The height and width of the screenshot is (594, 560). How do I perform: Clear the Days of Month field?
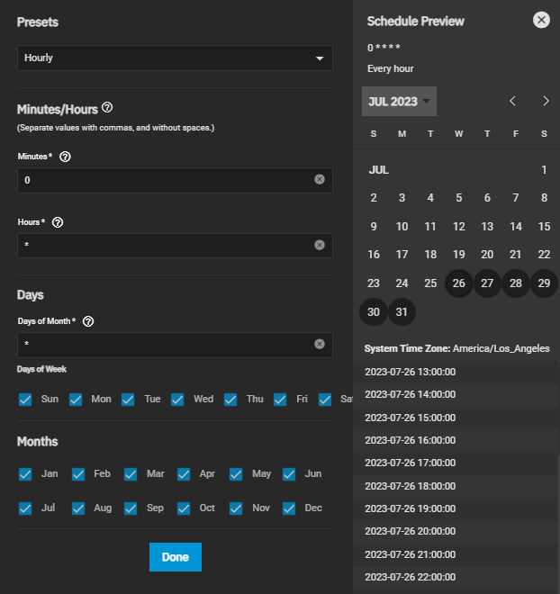pyautogui.click(x=320, y=345)
